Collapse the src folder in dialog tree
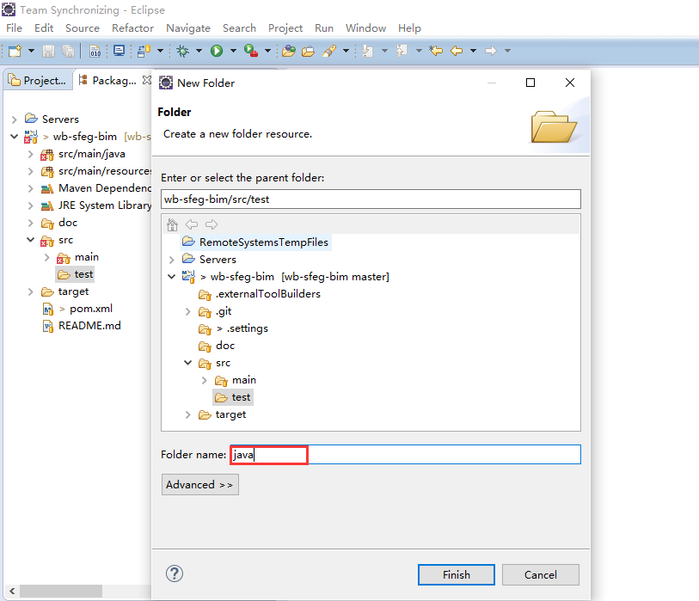Image resolution: width=699 pixels, height=601 pixels. (x=188, y=363)
